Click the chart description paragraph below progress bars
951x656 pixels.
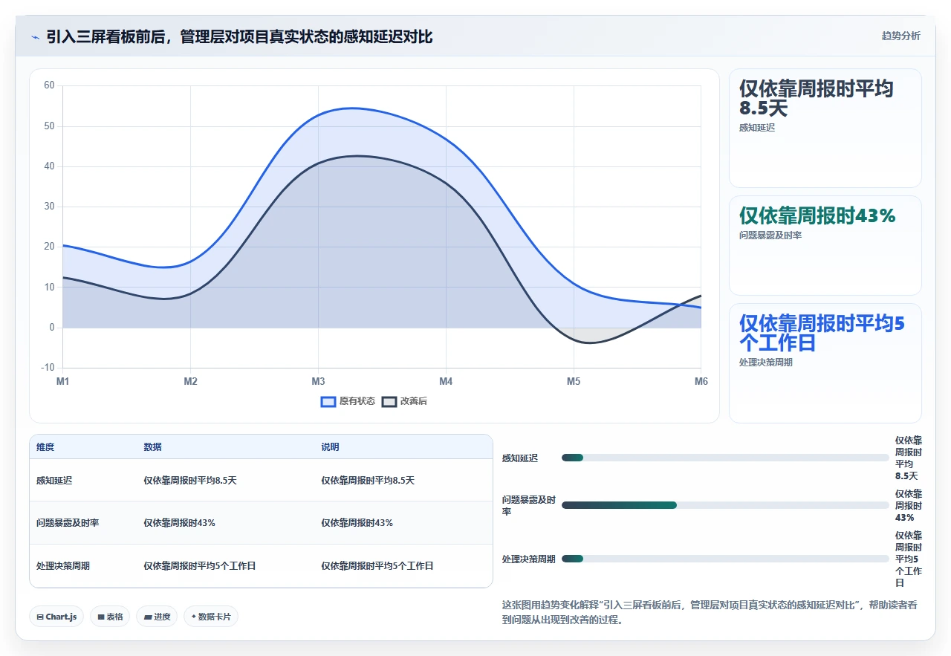[710, 612]
